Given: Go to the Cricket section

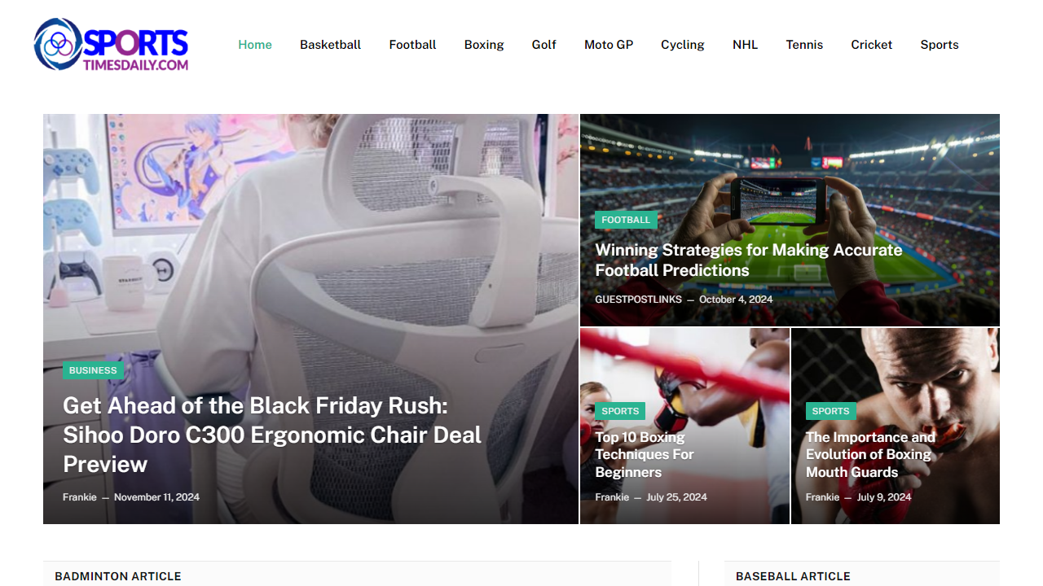Looking at the screenshot, I should (871, 45).
